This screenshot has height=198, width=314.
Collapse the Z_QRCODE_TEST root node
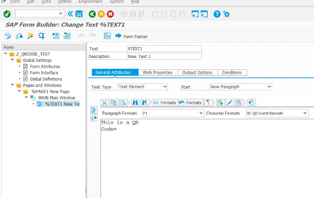coord(5,54)
